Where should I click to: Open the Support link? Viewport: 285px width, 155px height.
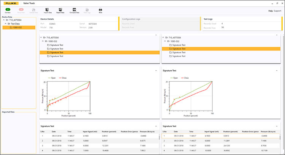(277, 11)
